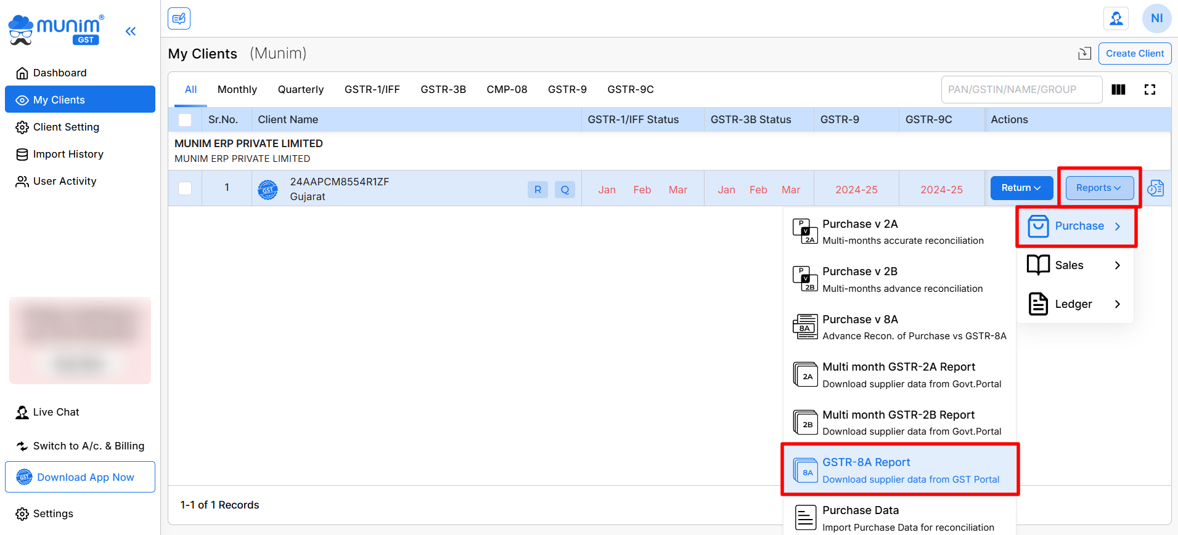The image size is (1178, 535).
Task: Choose GSTR-8A Report menu entry
Action: [x=899, y=470]
